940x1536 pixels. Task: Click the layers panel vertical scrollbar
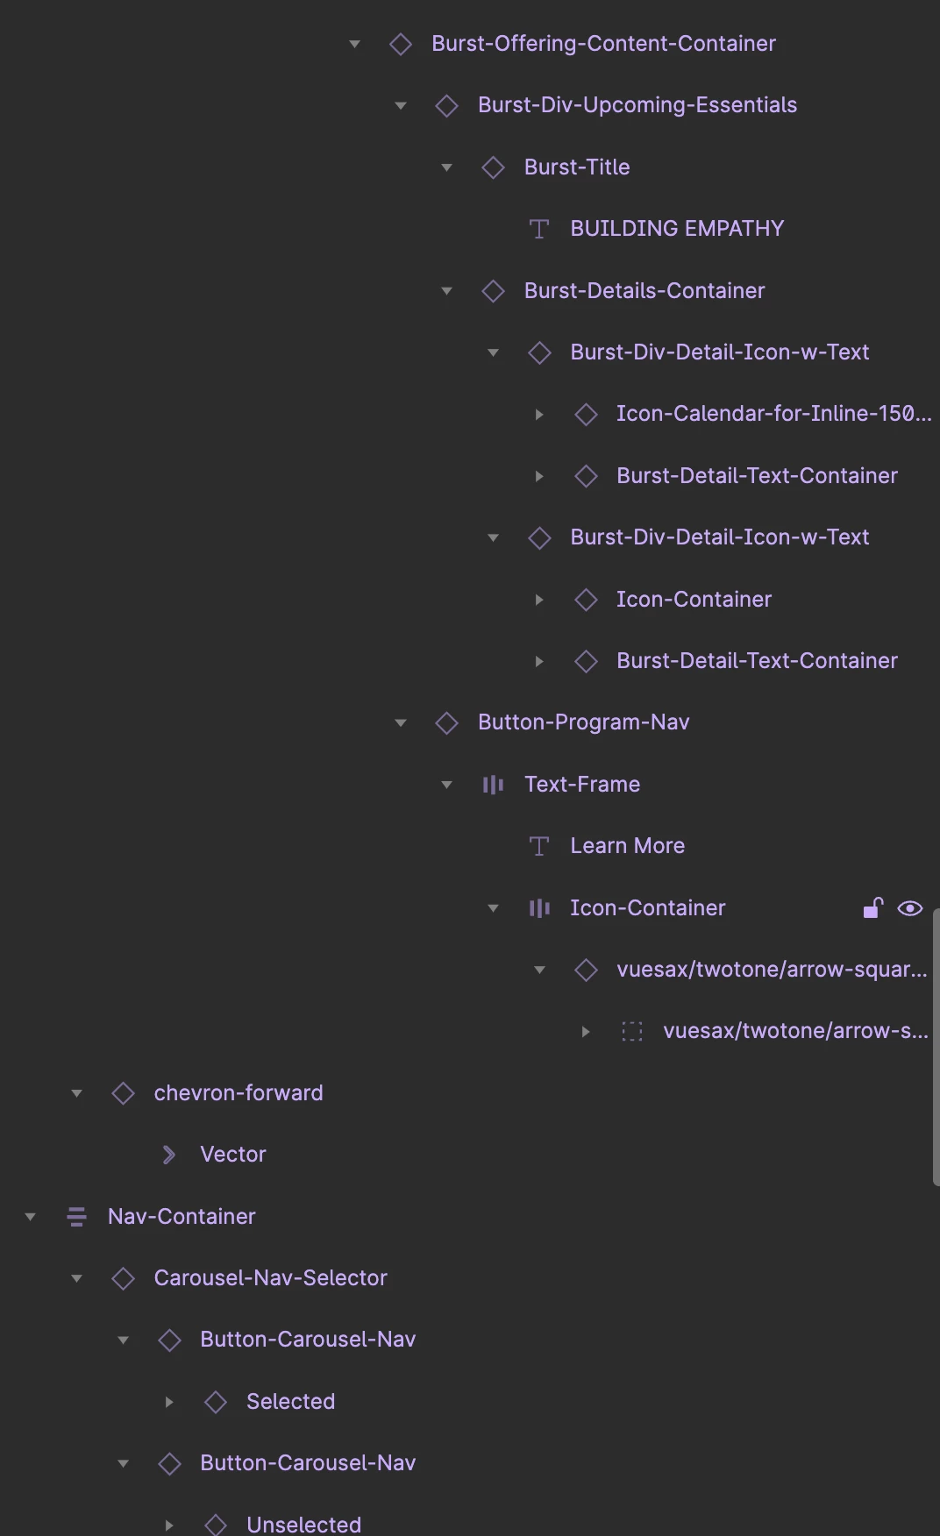(x=936, y=1048)
